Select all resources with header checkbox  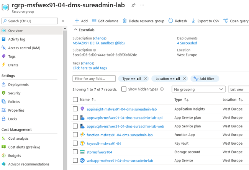tap(75, 99)
